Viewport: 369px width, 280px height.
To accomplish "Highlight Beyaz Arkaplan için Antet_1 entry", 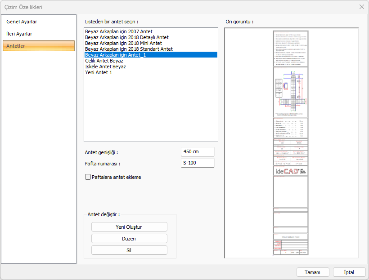I will point(115,55).
